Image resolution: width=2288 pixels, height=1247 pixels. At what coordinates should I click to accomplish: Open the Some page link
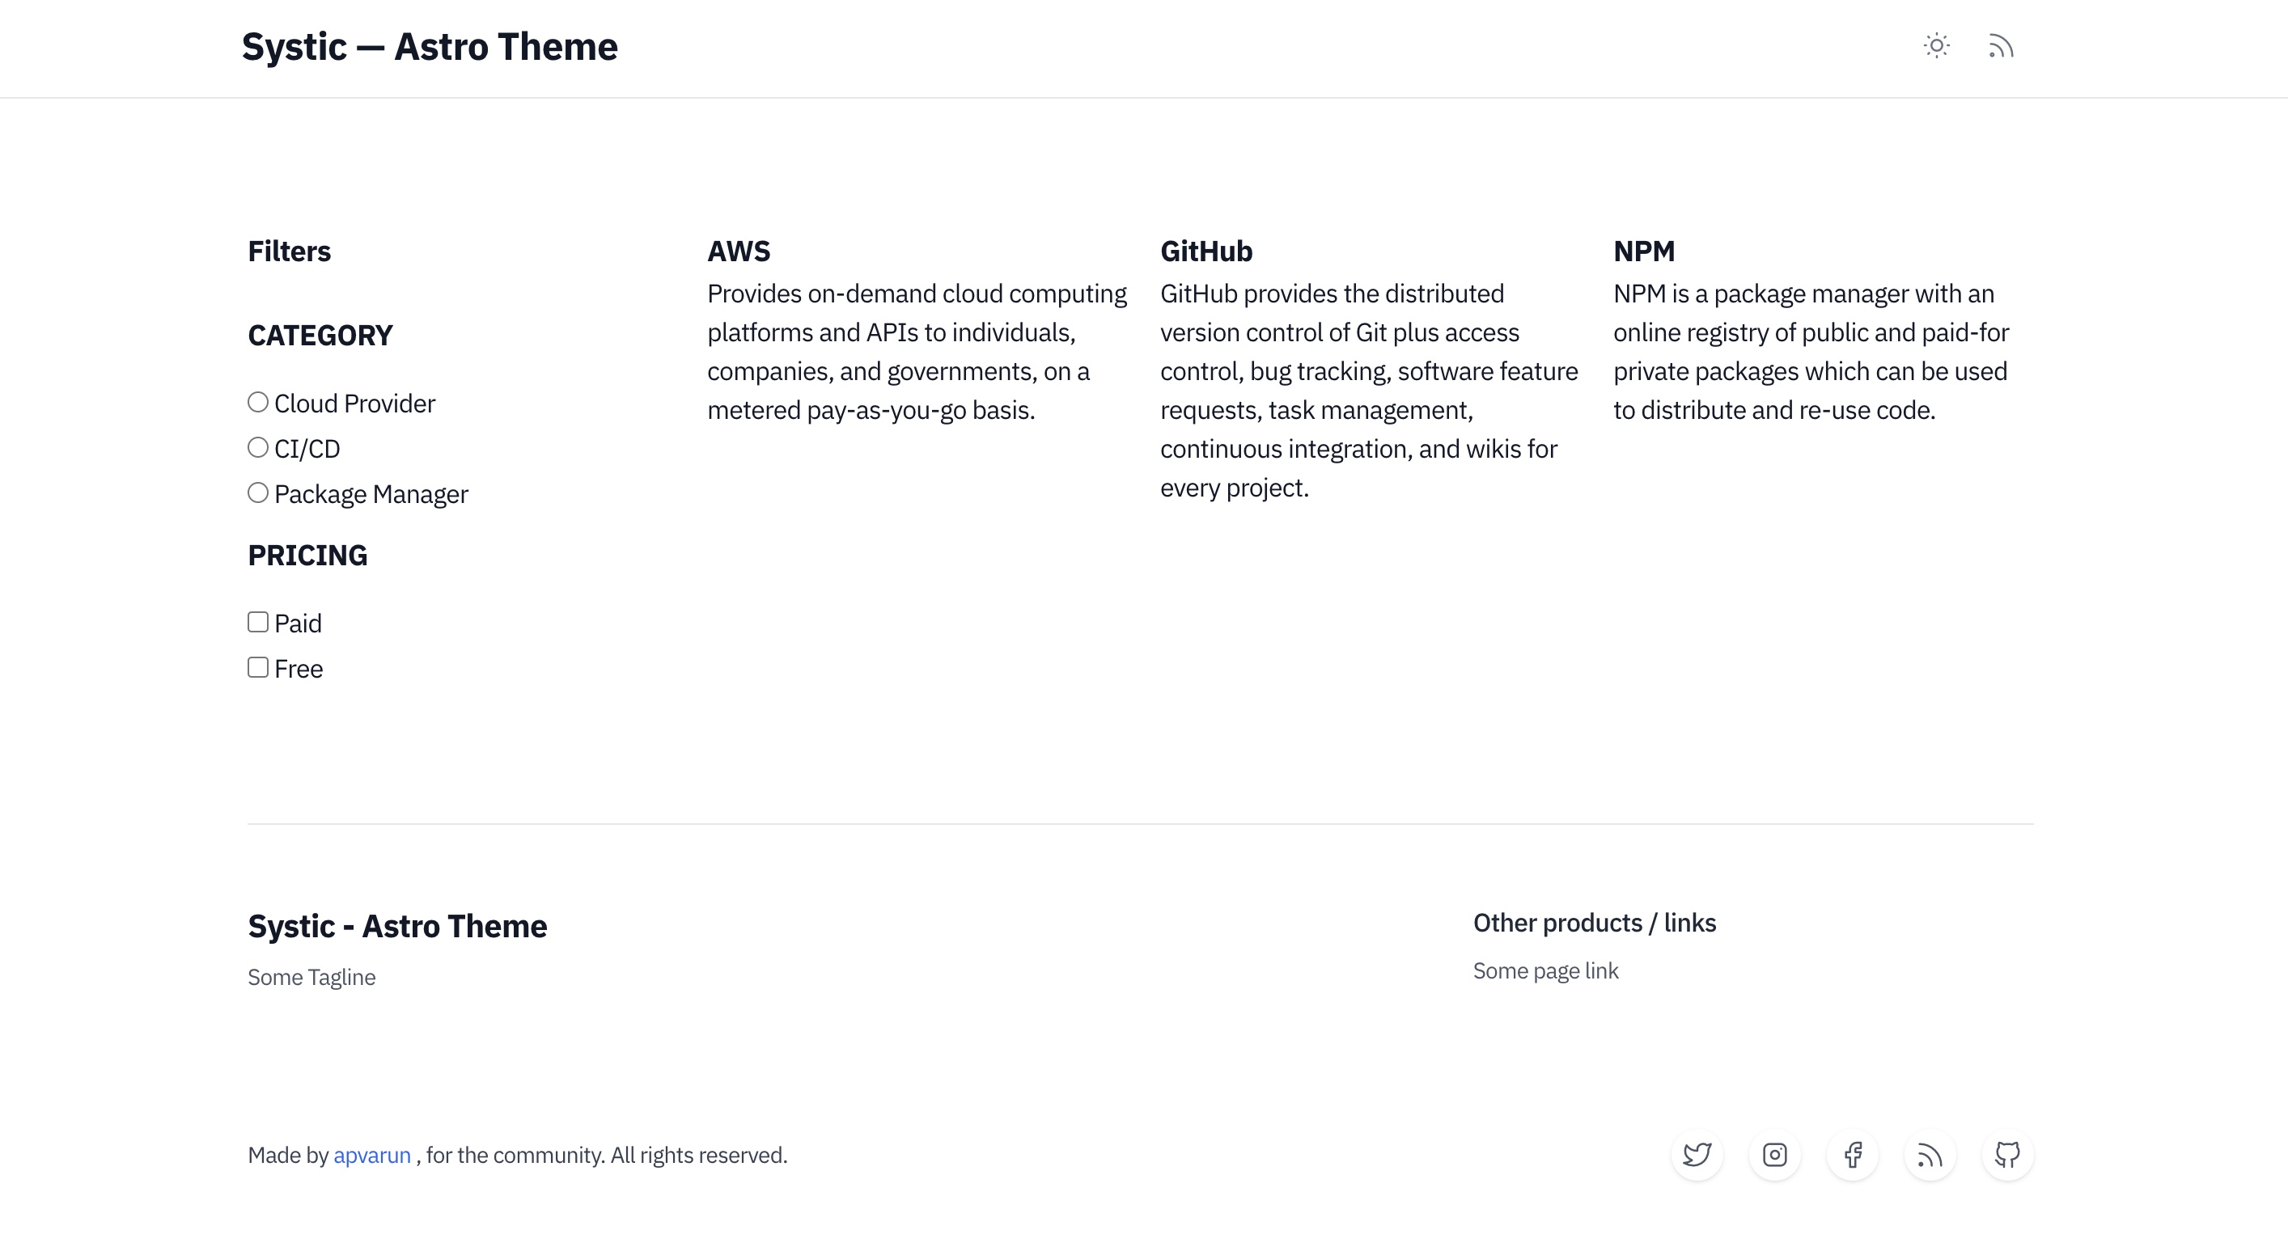click(x=1545, y=971)
